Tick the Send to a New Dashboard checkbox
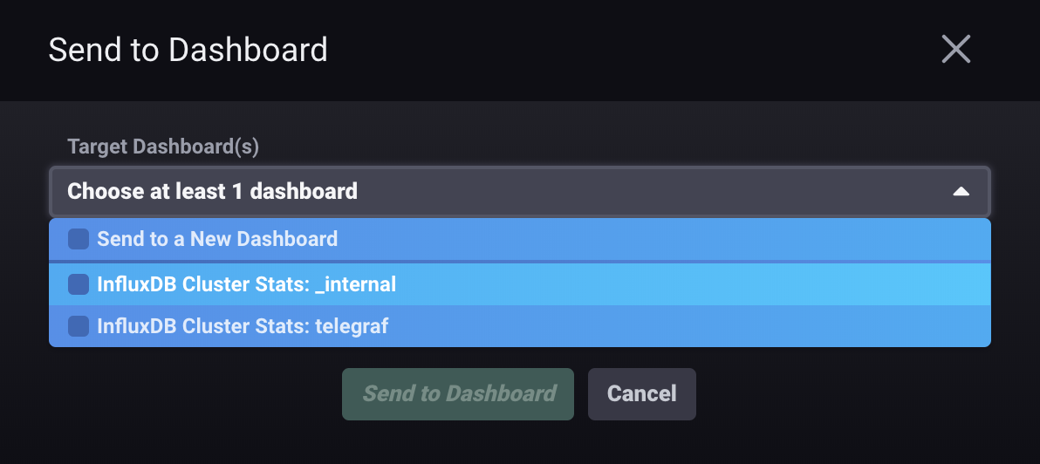 pyautogui.click(x=79, y=239)
